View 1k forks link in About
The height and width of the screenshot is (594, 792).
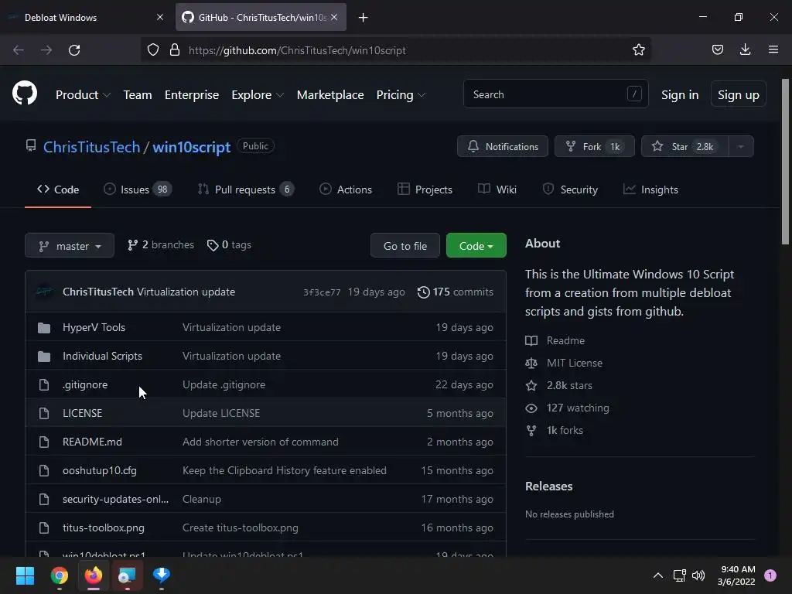[554, 430]
